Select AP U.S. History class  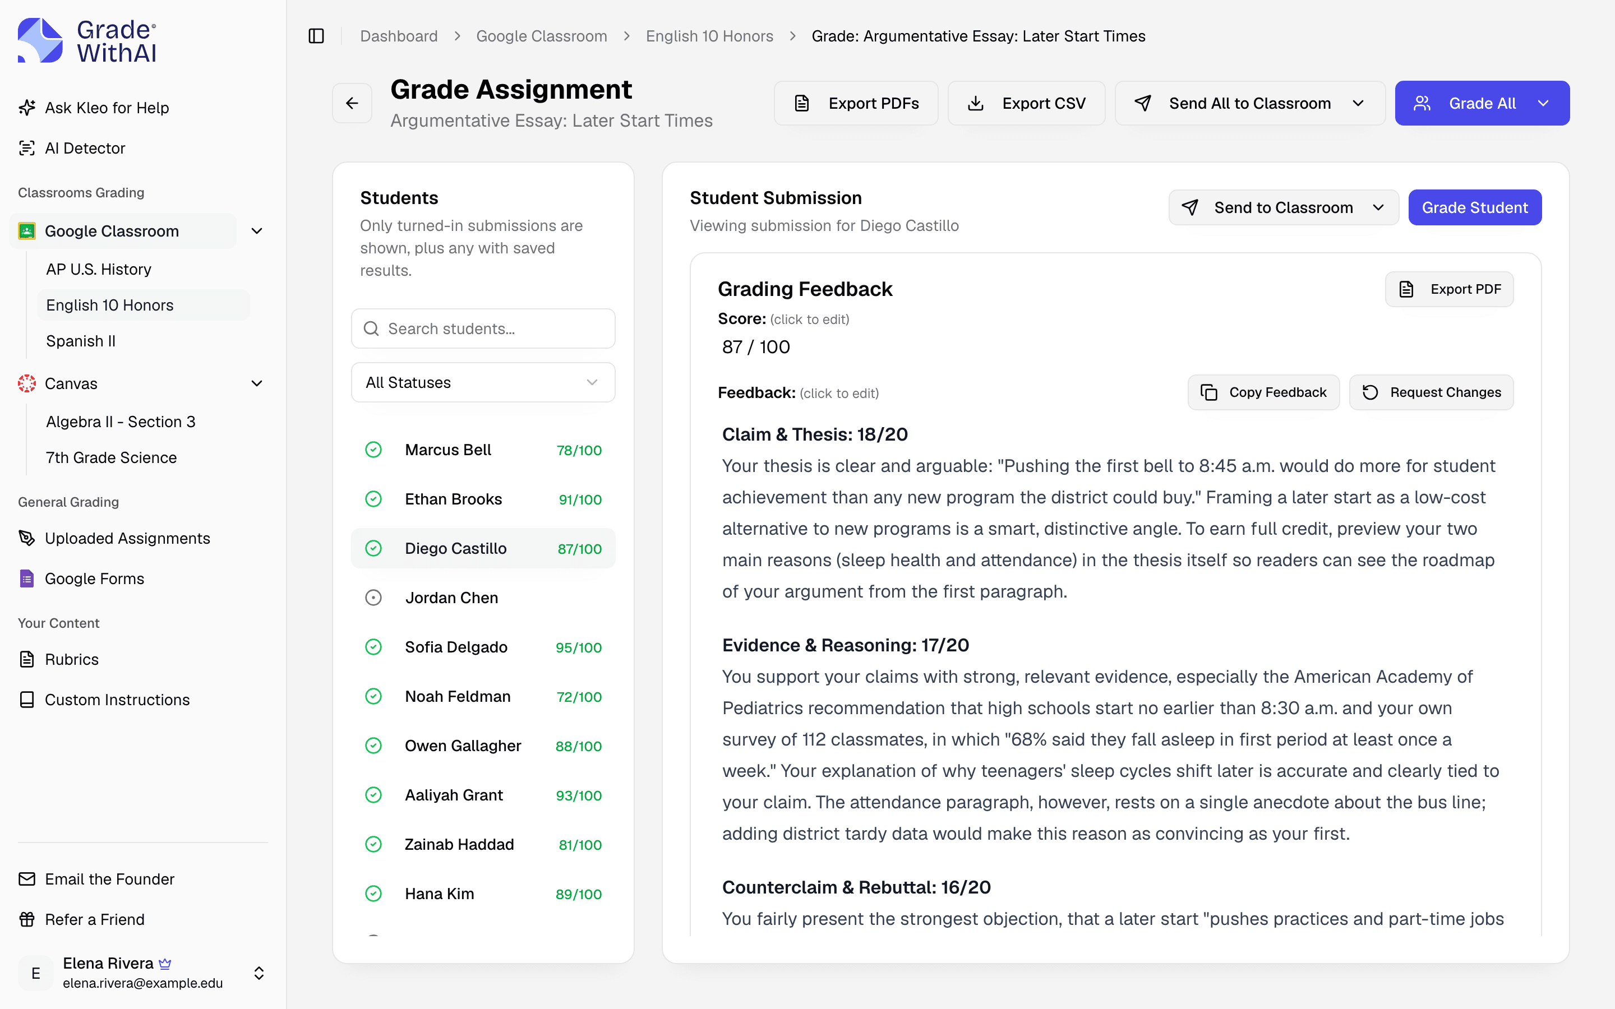(99, 269)
